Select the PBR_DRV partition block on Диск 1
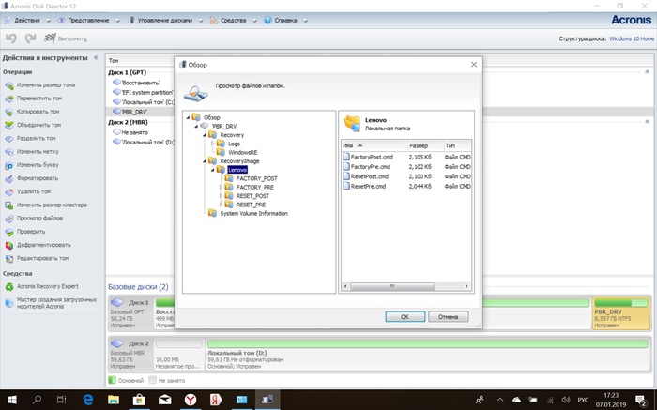This screenshot has height=410, width=657. click(621, 313)
